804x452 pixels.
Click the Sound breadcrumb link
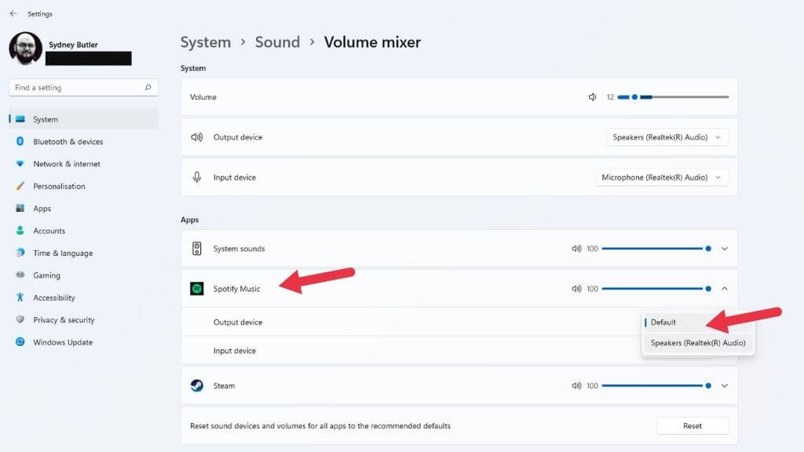[277, 42]
